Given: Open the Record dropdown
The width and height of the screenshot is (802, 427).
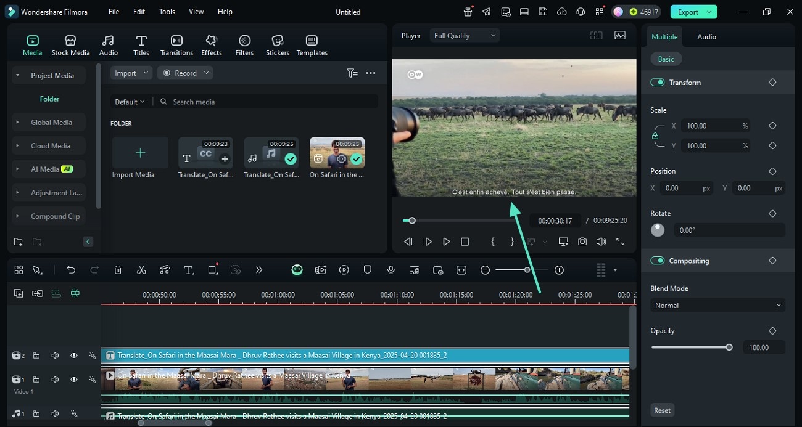Looking at the screenshot, I should 185,73.
